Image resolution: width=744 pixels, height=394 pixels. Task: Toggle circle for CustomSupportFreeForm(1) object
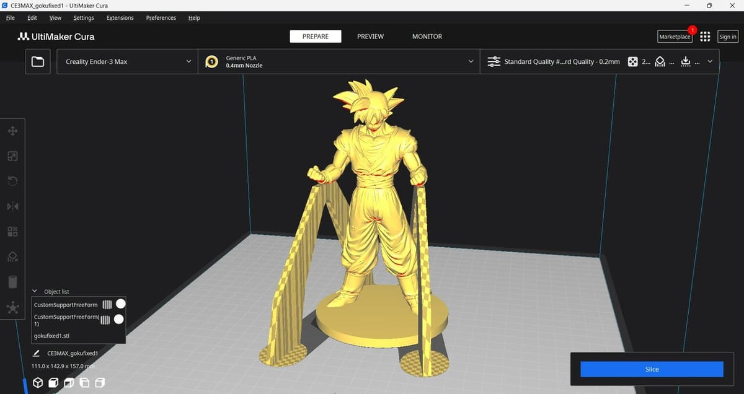tap(119, 319)
